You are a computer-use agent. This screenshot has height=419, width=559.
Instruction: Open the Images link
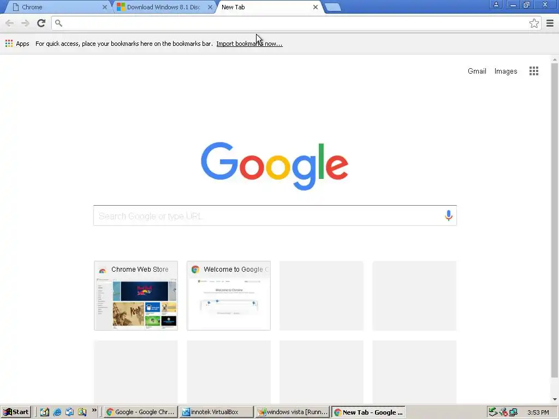pyautogui.click(x=506, y=71)
